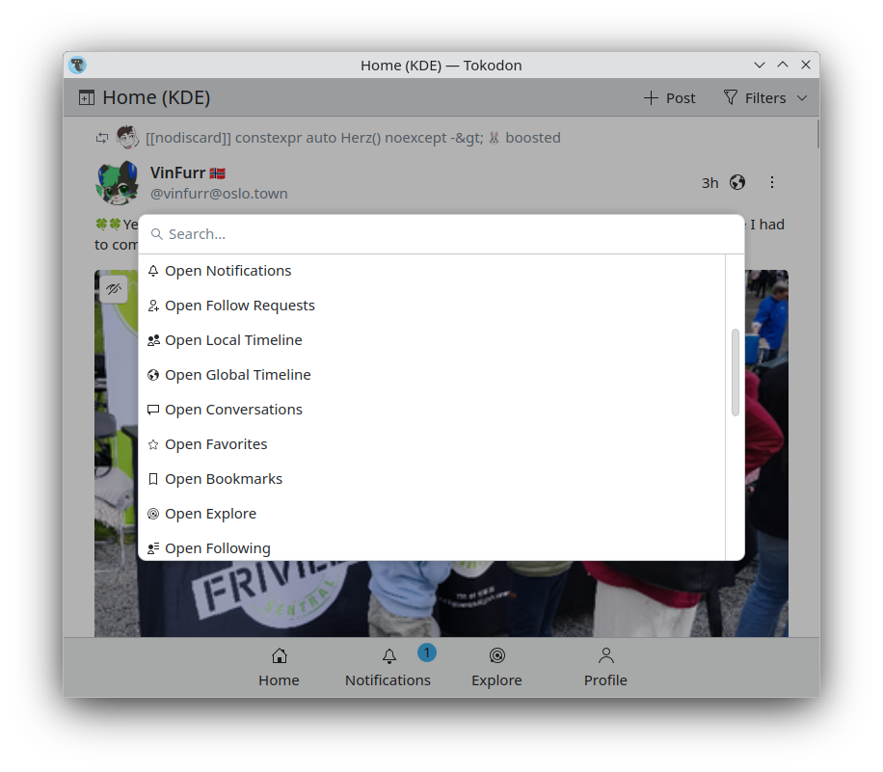Select Open Notifications entry
The image size is (883, 772).
tap(432, 271)
